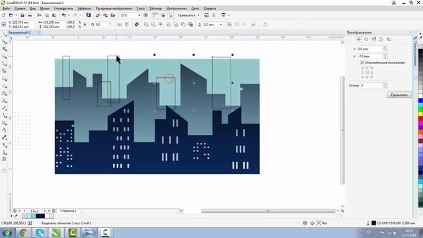Switch to Scale and Mirror transformation icon
Viewport: 423px width, 238px height.
click(x=374, y=40)
